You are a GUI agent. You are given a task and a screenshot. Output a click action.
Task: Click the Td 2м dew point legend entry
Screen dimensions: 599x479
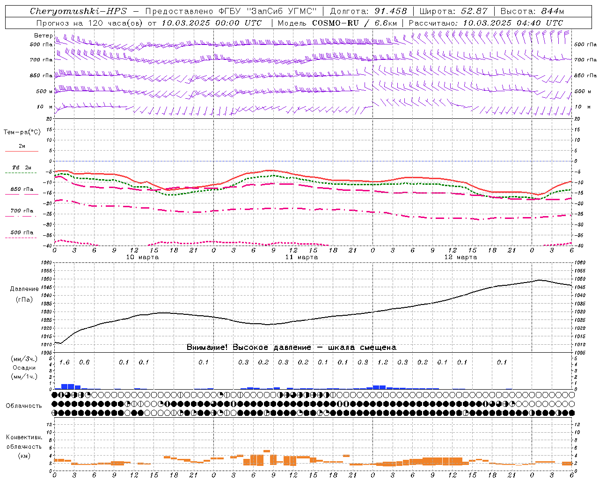pyautogui.click(x=22, y=167)
